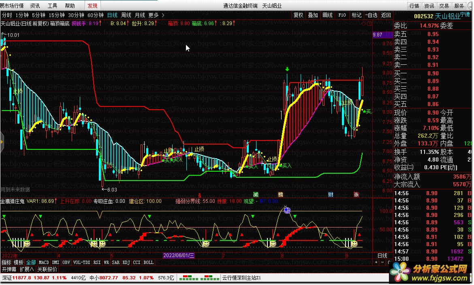
Task: Select the 周线 weekly chart tab
Action: [x=126, y=15]
